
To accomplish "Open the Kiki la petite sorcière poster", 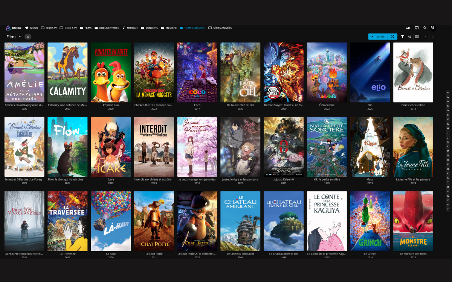I will click(327, 147).
